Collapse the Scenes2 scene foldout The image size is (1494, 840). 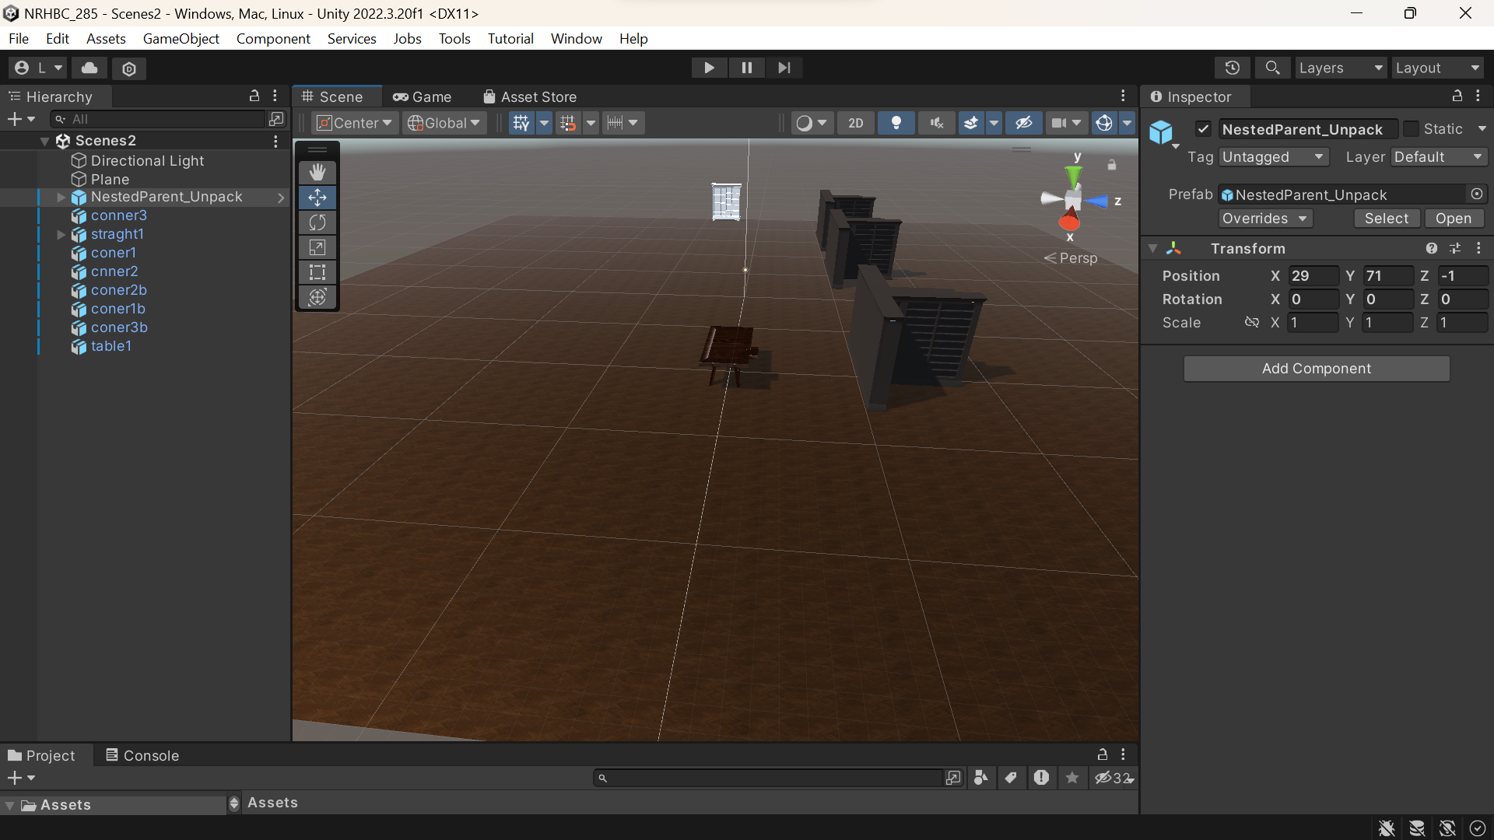(x=45, y=141)
